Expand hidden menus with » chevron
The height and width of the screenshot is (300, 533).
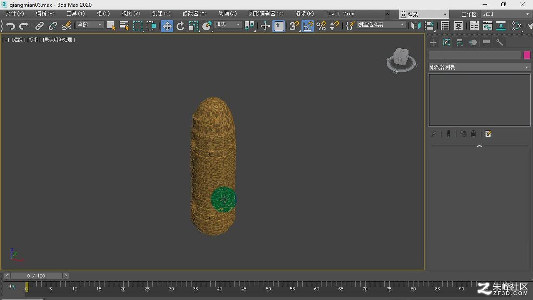pyautogui.click(x=387, y=14)
